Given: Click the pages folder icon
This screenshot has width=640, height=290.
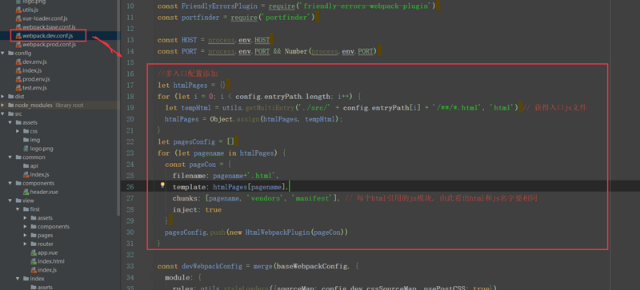Looking at the screenshot, I should point(34,236).
